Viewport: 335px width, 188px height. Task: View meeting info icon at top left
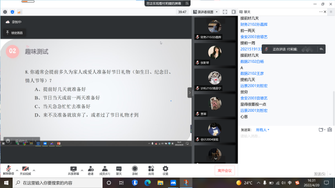point(5,12)
